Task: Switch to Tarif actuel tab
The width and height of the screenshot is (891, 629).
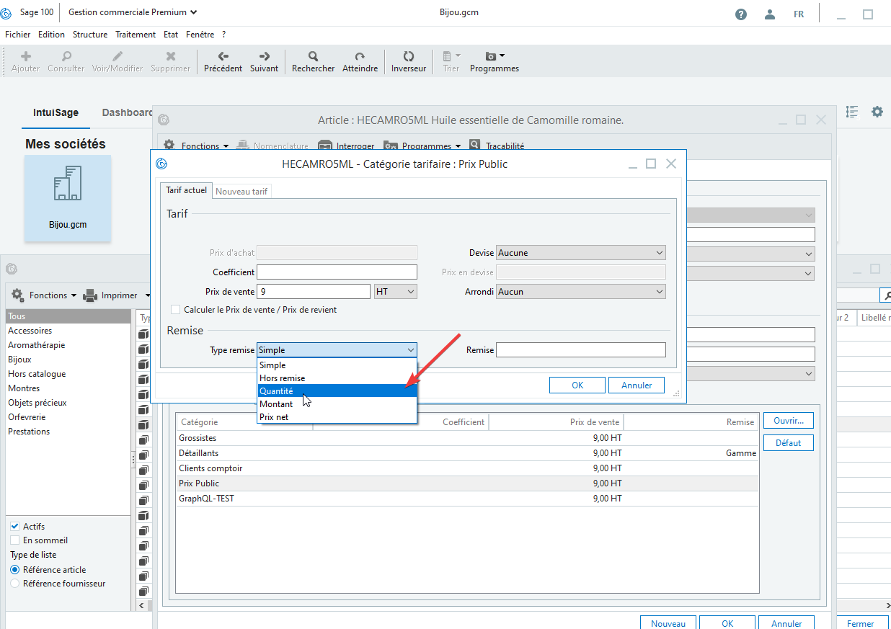Action: click(186, 190)
